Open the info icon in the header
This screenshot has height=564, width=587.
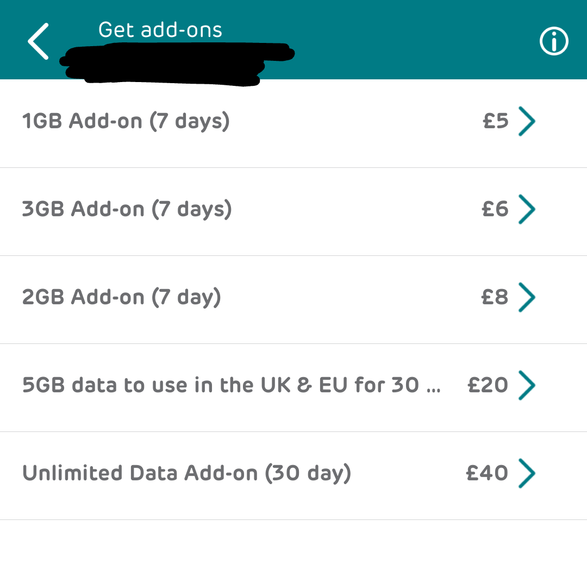click(x=554, y=41)
